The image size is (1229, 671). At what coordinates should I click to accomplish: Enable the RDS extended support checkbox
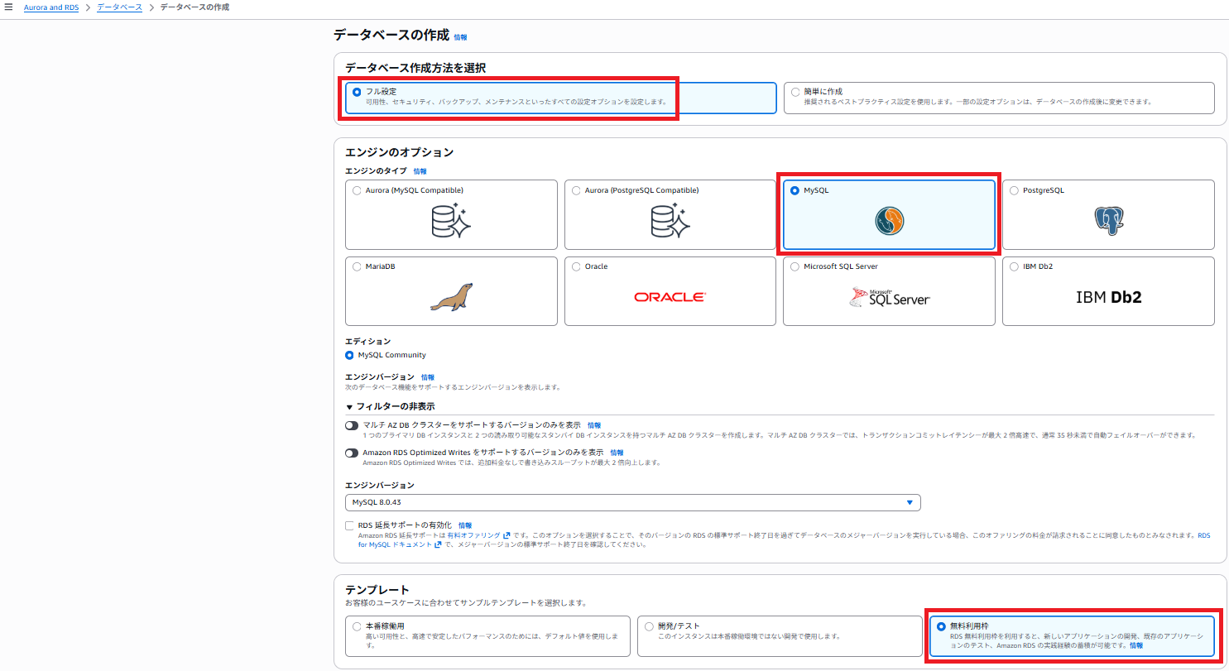(350, 525)
